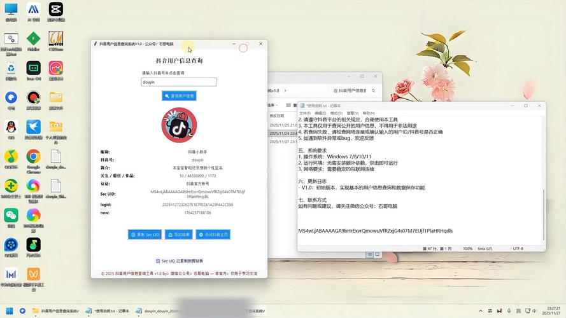
Task: Open the 格式(O) menu in Notepad
Action: [335, 113]
